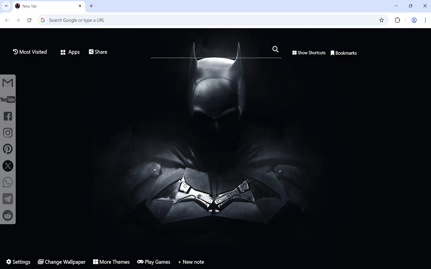
Task: Open WhatsApp from the sidebar
Action: [x=7, y=182]
